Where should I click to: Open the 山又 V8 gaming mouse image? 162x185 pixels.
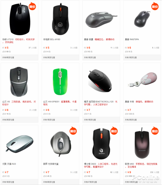click(x=19, y=82)
